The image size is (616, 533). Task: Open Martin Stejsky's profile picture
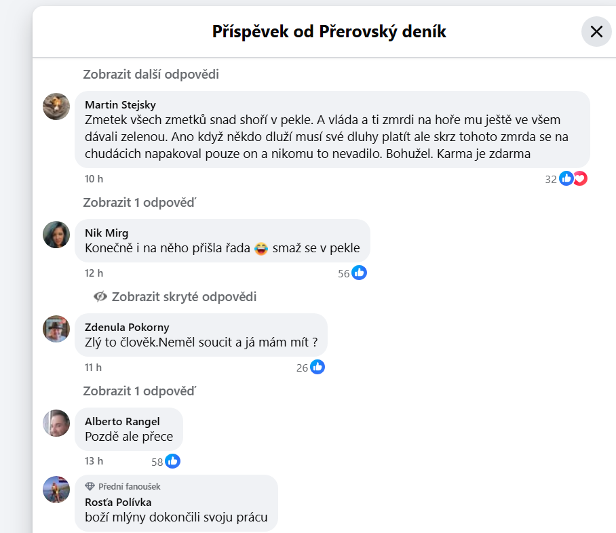(x=56, y=106)
